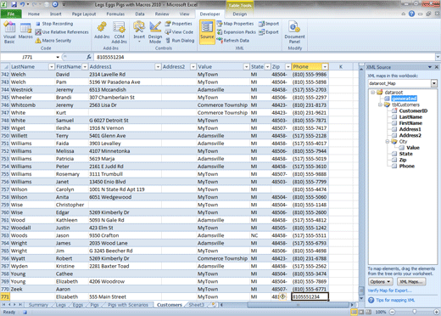The width and height of the screenshot is (441, 316).
Task: Switch to the Pigs with Scenarios sheet
Action: click(x=128, y=305)
